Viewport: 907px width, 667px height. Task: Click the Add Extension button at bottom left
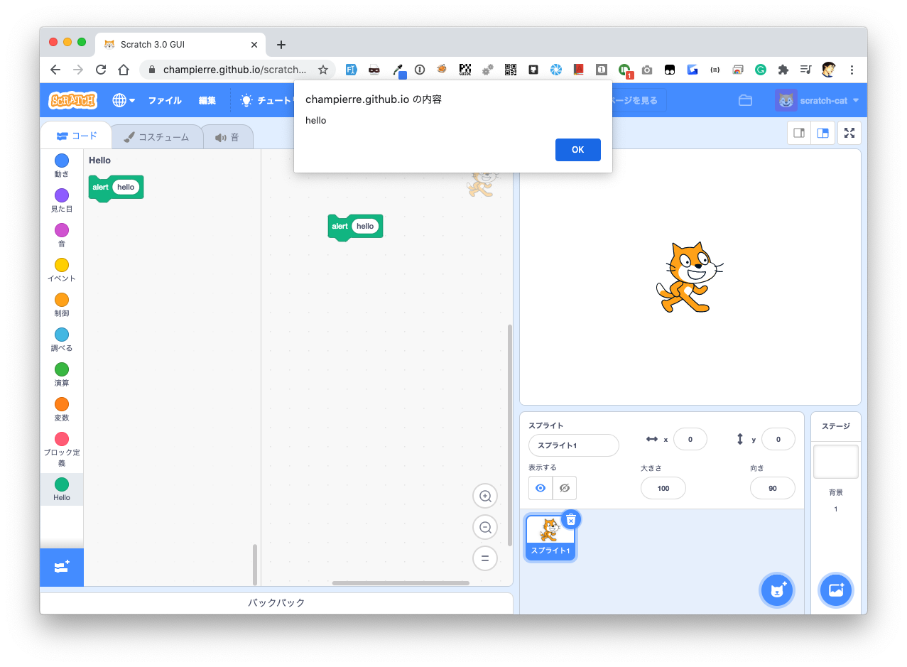click(61, 567)
